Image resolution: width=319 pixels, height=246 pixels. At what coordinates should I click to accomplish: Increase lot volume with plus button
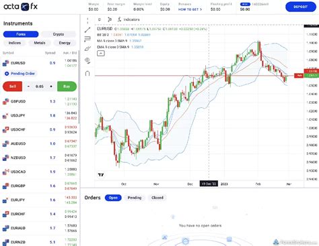51,86
